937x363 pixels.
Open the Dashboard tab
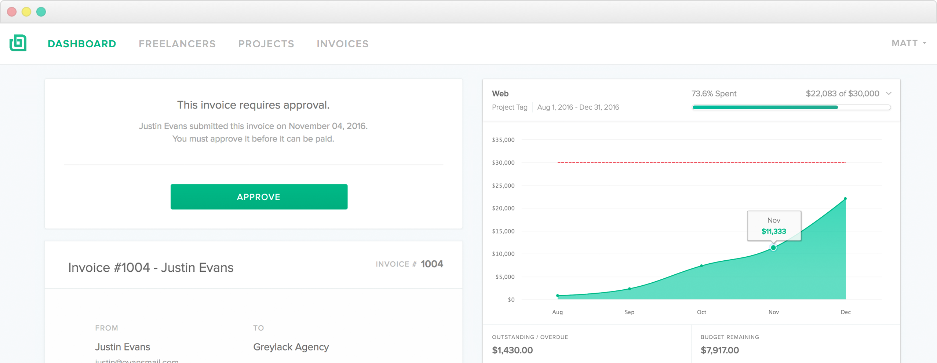click(82, 44)
